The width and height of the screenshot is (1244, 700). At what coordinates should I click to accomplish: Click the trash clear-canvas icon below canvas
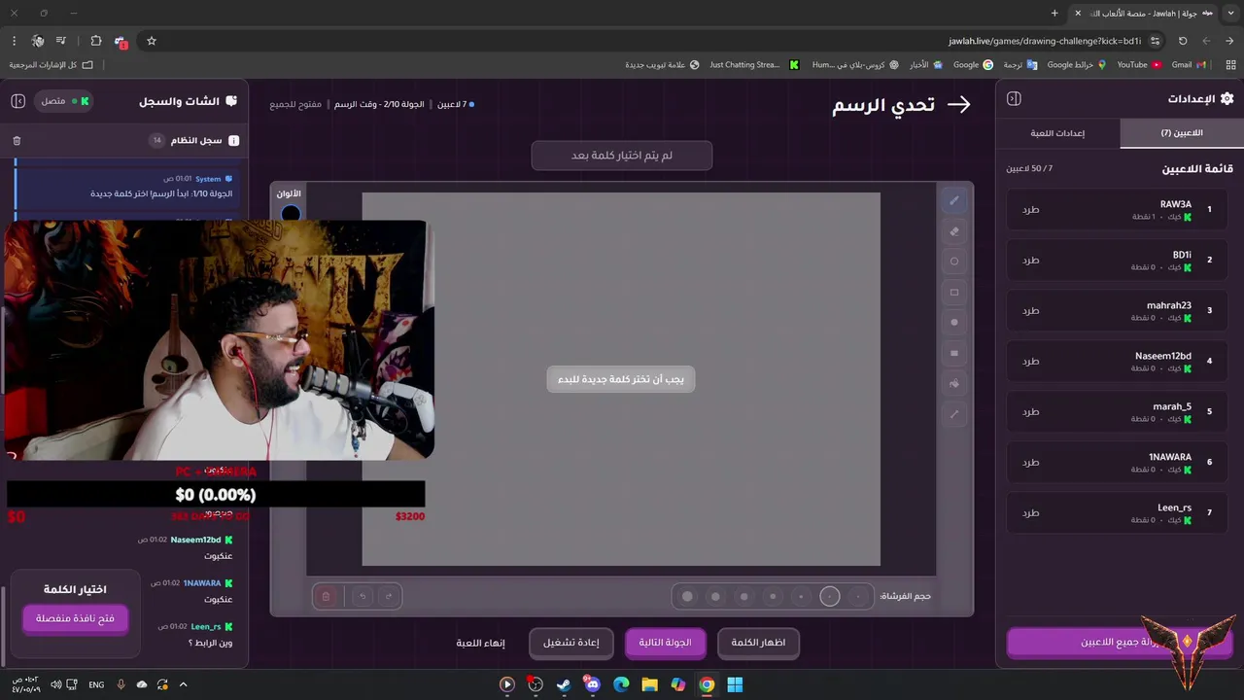click(x=327, y=596)
